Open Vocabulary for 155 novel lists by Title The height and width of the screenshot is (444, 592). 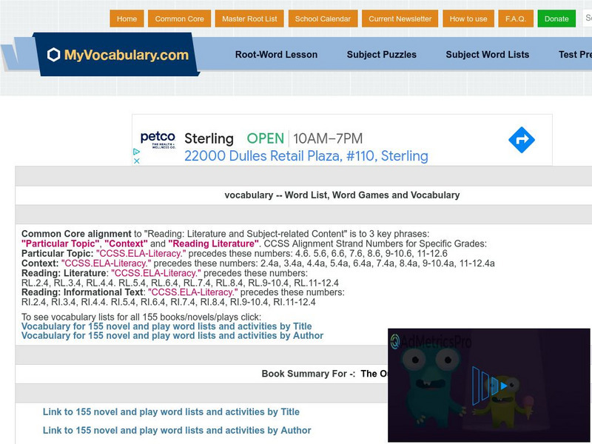coord(166,326)
